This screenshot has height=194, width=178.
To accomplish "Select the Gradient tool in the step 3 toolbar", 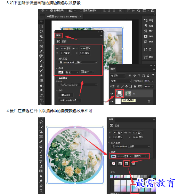I will pos(41,80).
